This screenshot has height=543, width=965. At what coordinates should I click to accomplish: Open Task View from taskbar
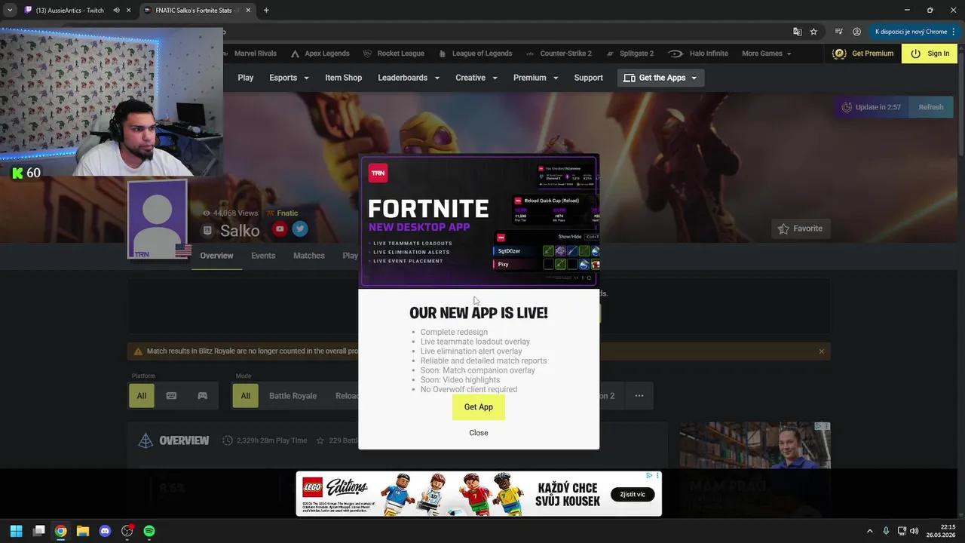(39, 531)
